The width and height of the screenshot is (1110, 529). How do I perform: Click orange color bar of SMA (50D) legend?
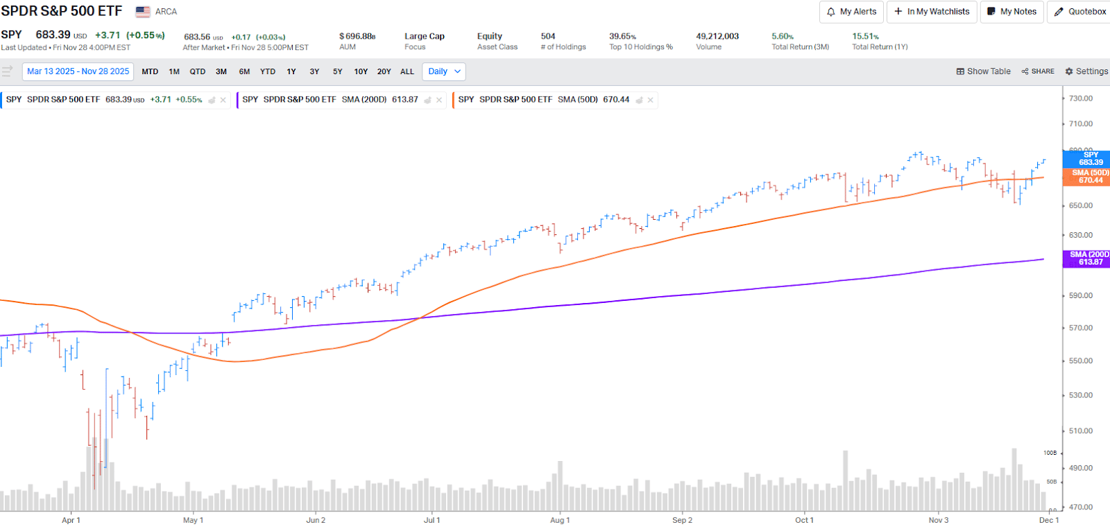(454, 100)
